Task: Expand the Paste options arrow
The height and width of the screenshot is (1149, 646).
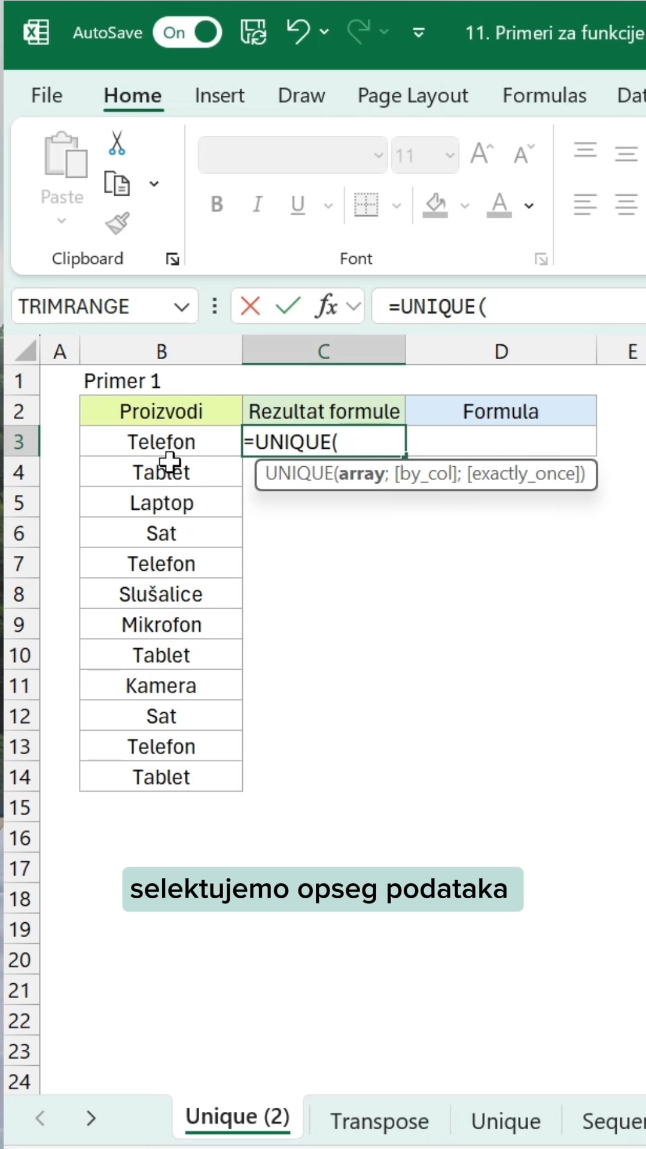Action: (x=62, y=221)
